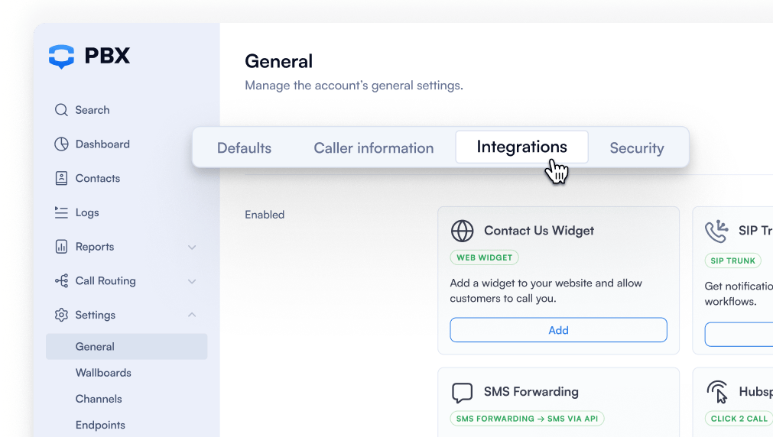Image resolution: width=773 pixels, height=437 pixels.
Task: Go to the Channels settings page
Action: [x=99, y=399]
